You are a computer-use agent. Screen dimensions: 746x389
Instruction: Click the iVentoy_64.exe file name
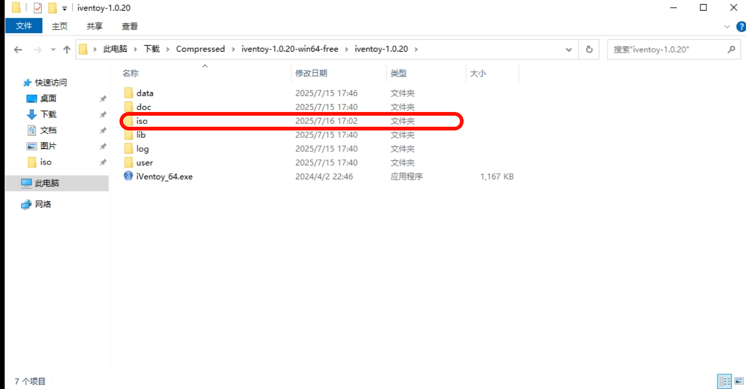coord(164,177)
